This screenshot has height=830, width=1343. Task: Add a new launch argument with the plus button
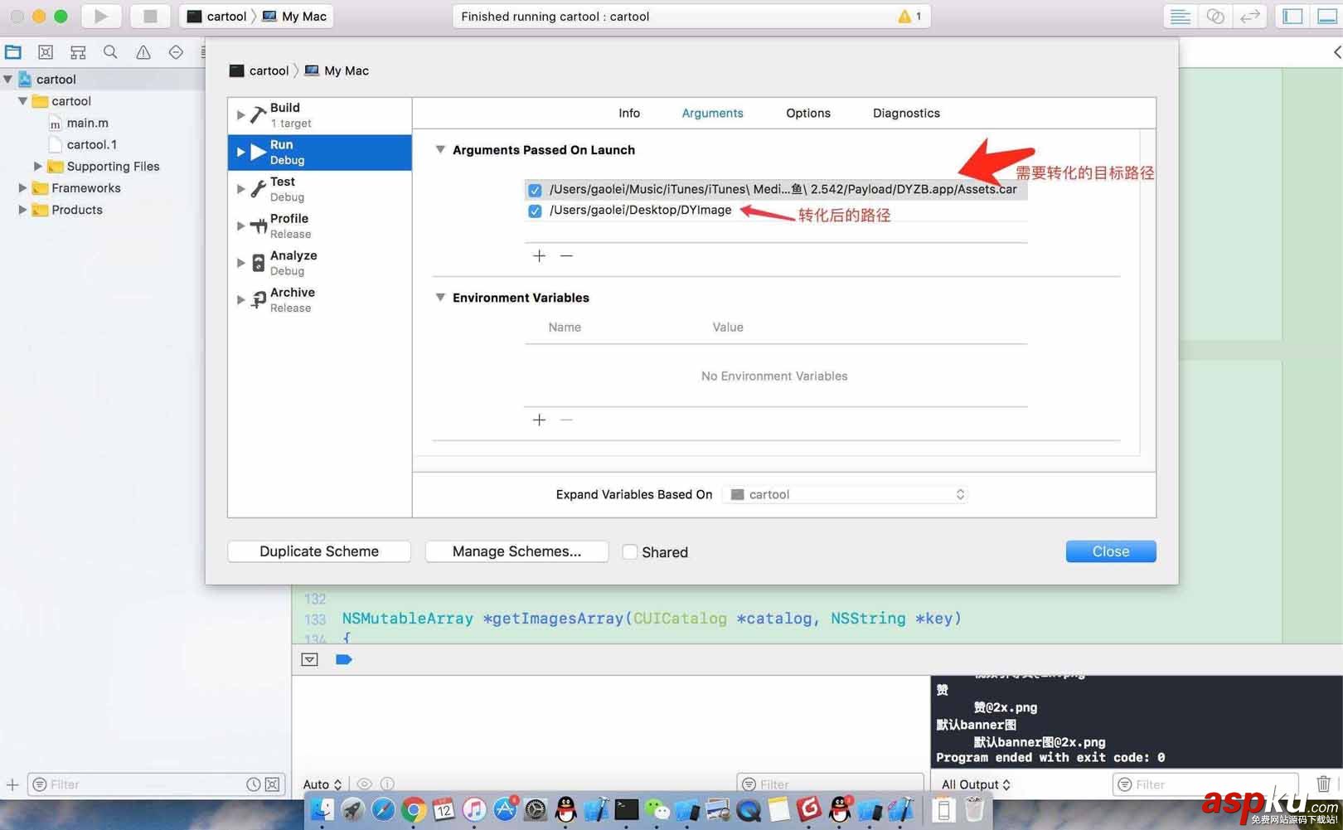point(539,255)
